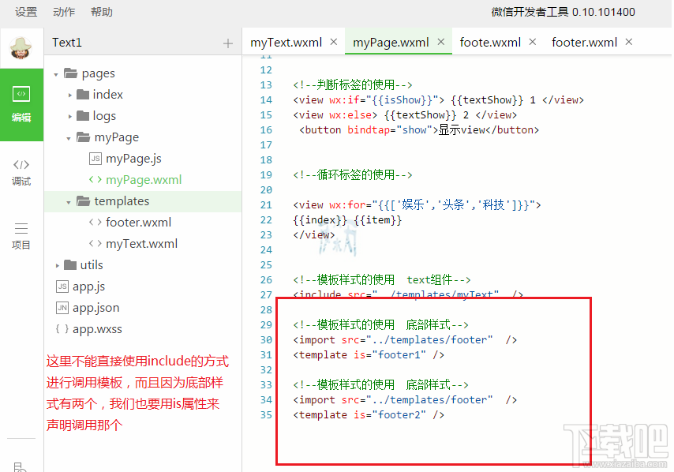Click the JN icon of app.json

62,307
